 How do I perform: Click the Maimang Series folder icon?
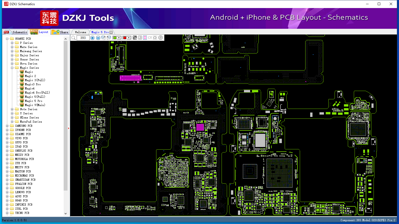[x=17, y=51]
